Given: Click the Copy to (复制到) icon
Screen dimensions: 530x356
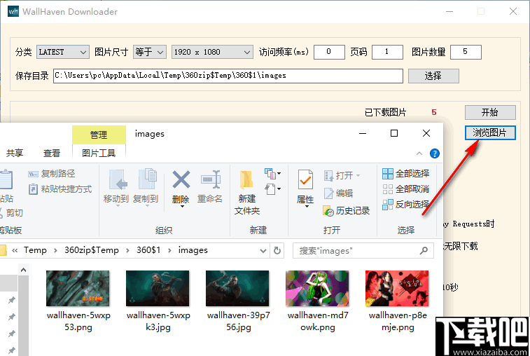Looking at the screenshot, I should click(x=147, y=179).
